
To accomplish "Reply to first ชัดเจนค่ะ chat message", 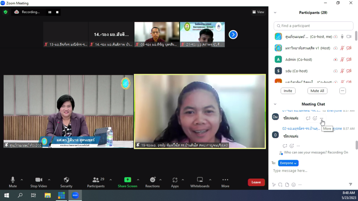I will (x=308, y=118).
